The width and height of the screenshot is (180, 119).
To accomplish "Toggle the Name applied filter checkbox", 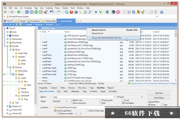I will point(149,105).
